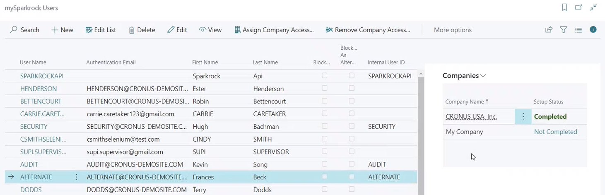Open AUDIT user link

(29, 164)
